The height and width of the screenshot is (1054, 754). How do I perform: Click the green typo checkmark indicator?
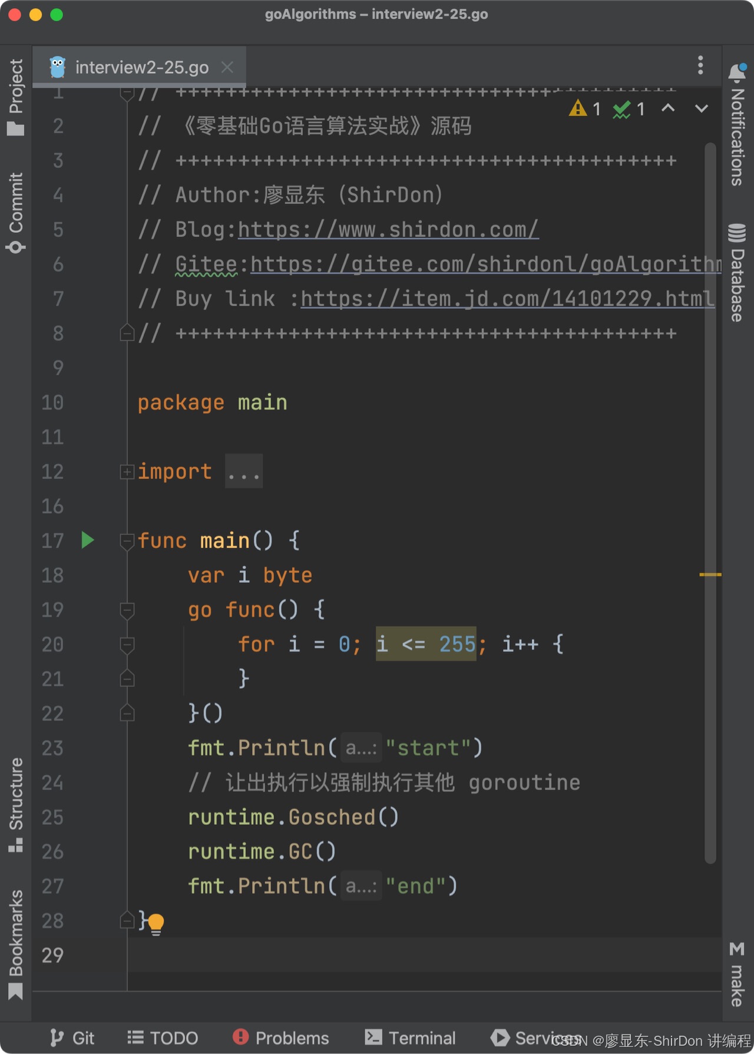click(629, 108)
